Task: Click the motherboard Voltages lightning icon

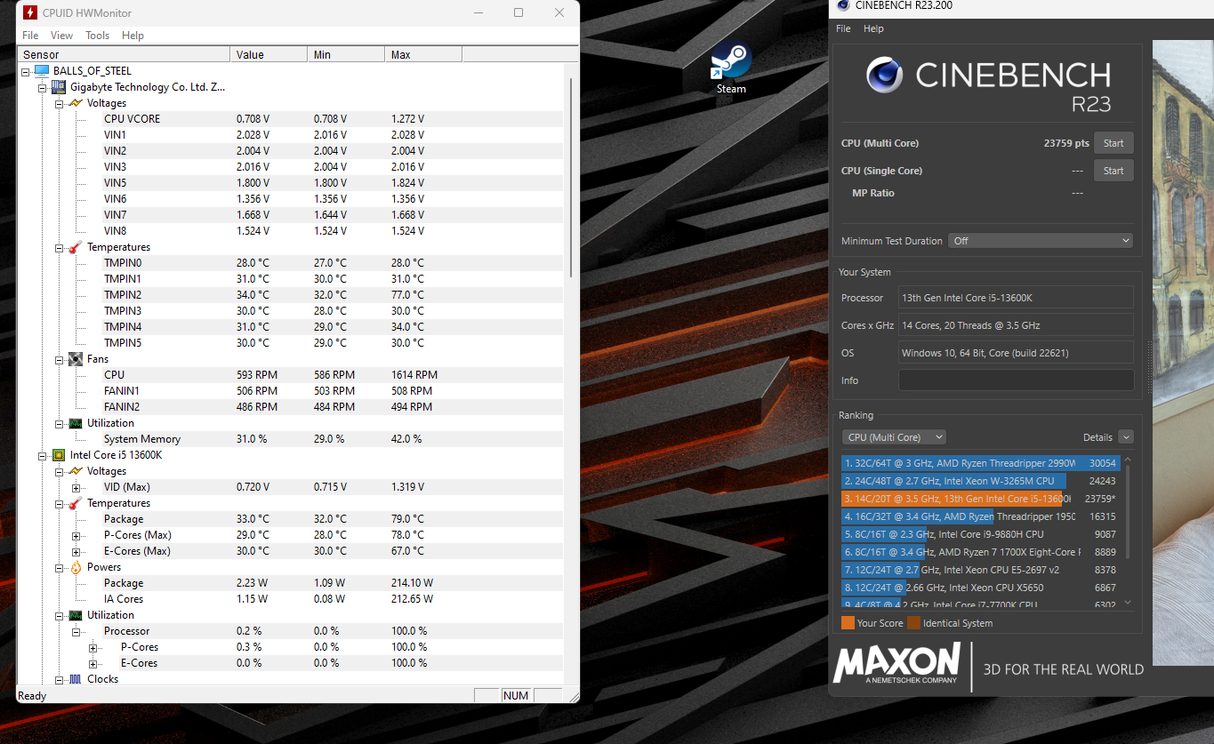Action: (76, 103)
